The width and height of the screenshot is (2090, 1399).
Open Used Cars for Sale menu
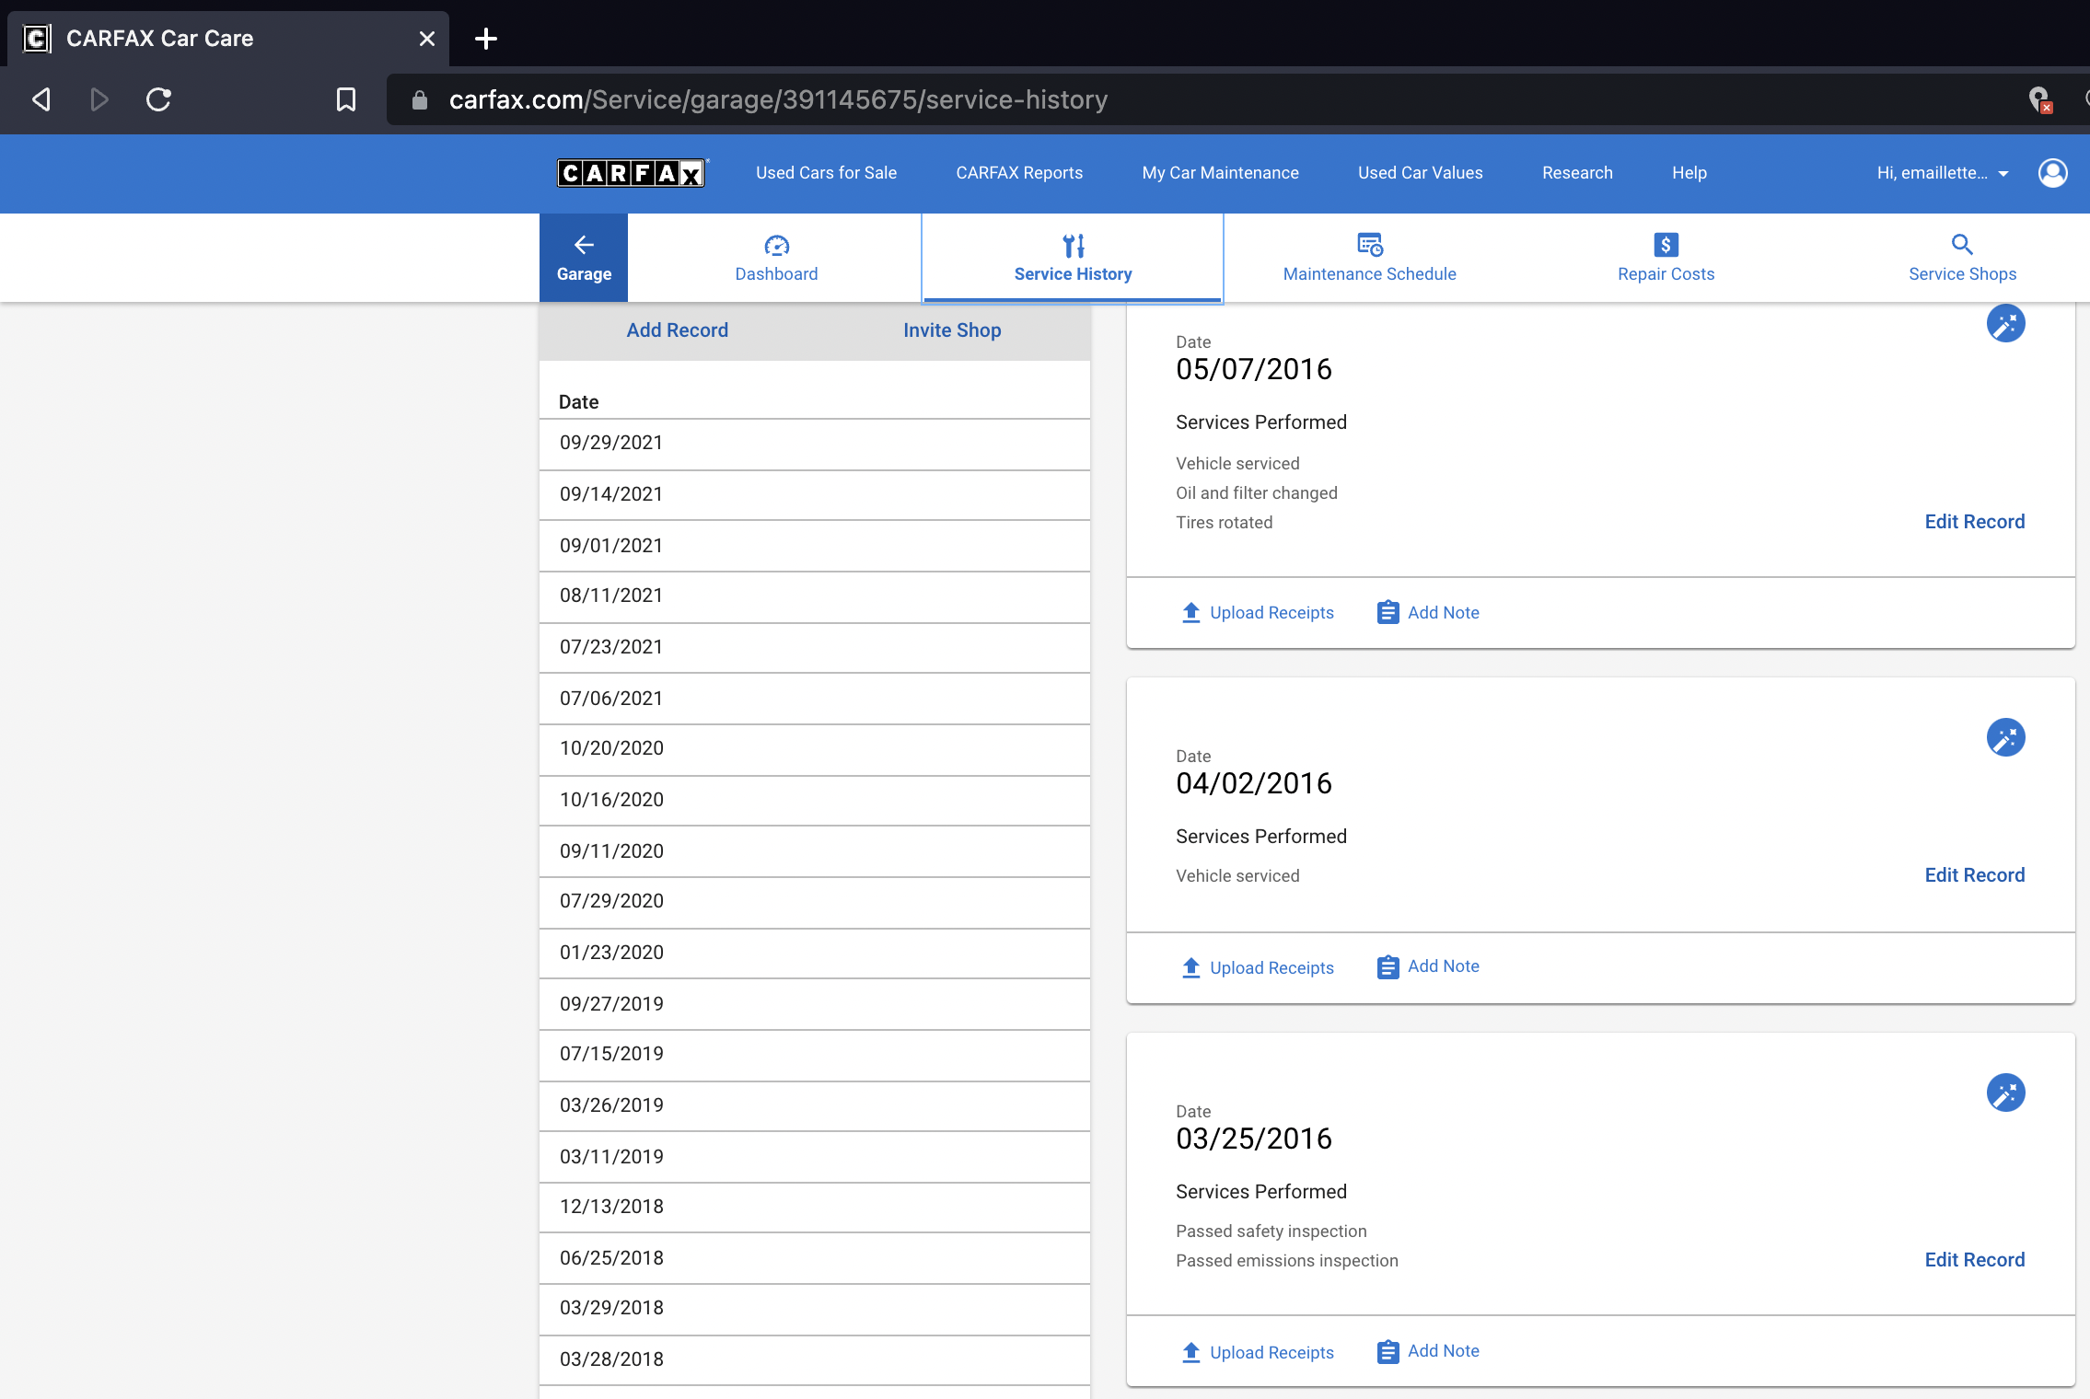826,173
